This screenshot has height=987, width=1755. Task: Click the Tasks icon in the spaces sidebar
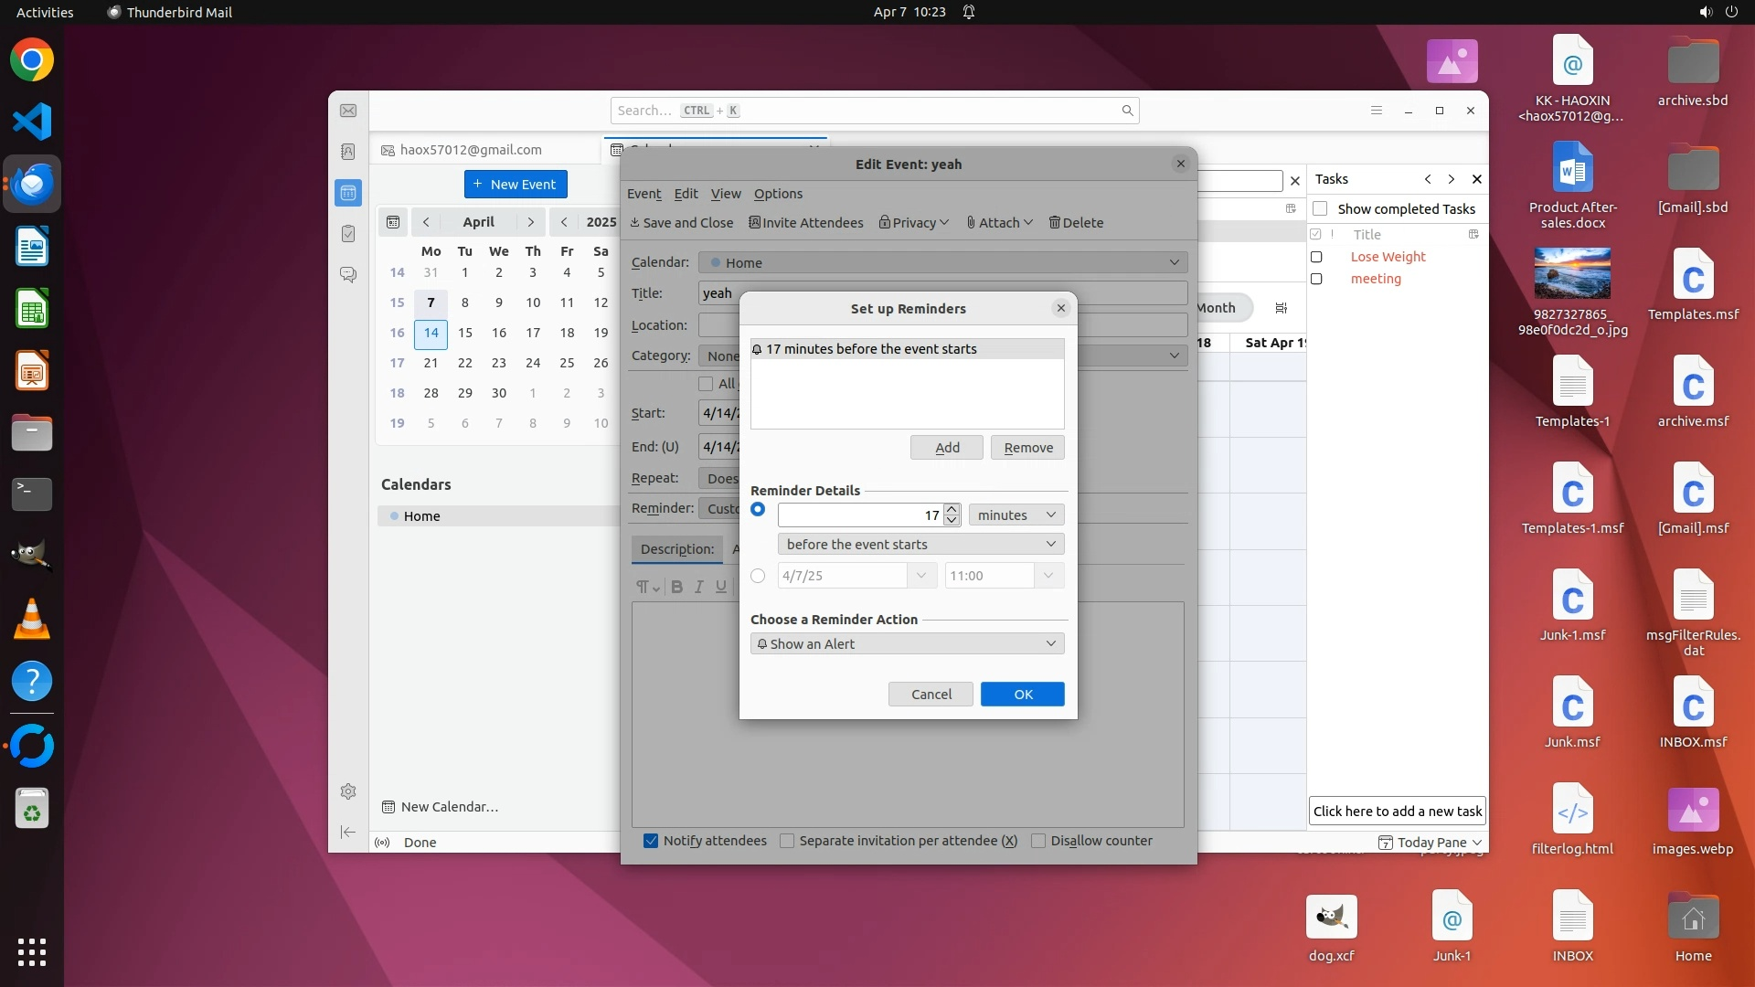coord(348,234)
